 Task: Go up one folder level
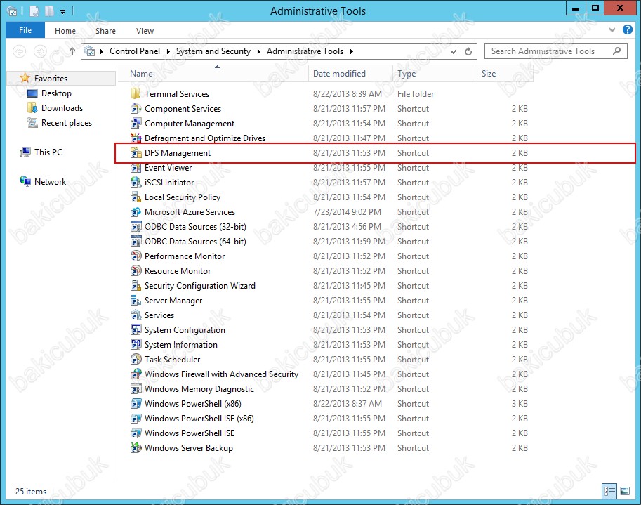(x=72, y=51)
